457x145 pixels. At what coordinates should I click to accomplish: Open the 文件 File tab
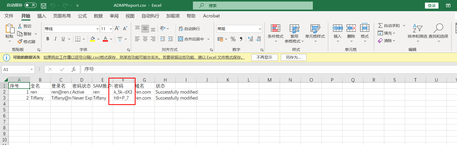click(9, 16)
